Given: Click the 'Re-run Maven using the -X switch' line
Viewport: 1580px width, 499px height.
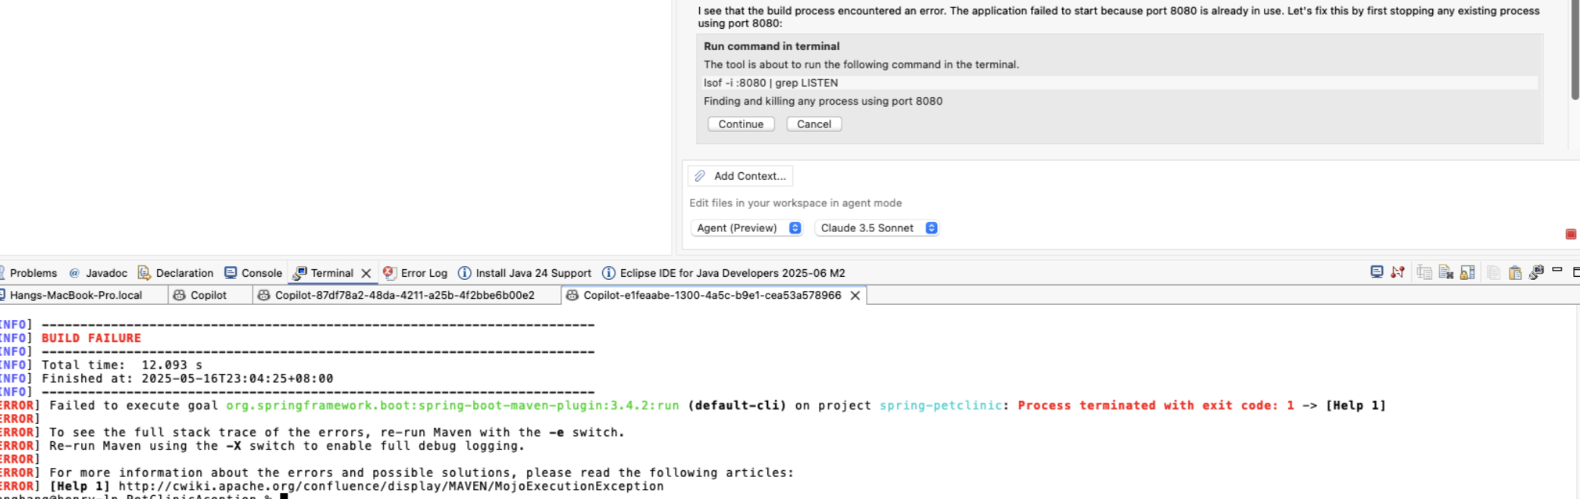Looking at the screenshot, I should click(287, 446).
